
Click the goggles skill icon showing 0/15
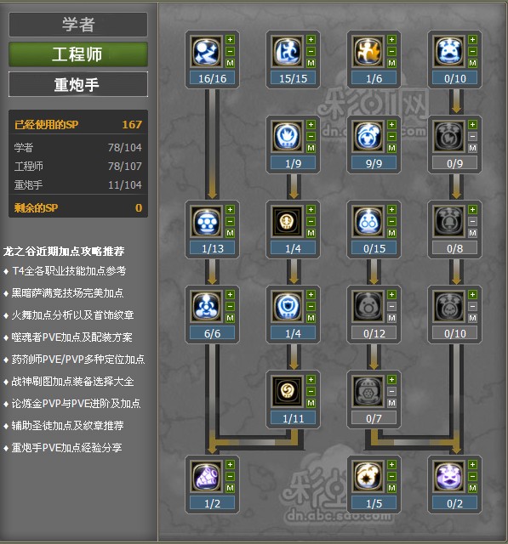[x=368, y=221]
